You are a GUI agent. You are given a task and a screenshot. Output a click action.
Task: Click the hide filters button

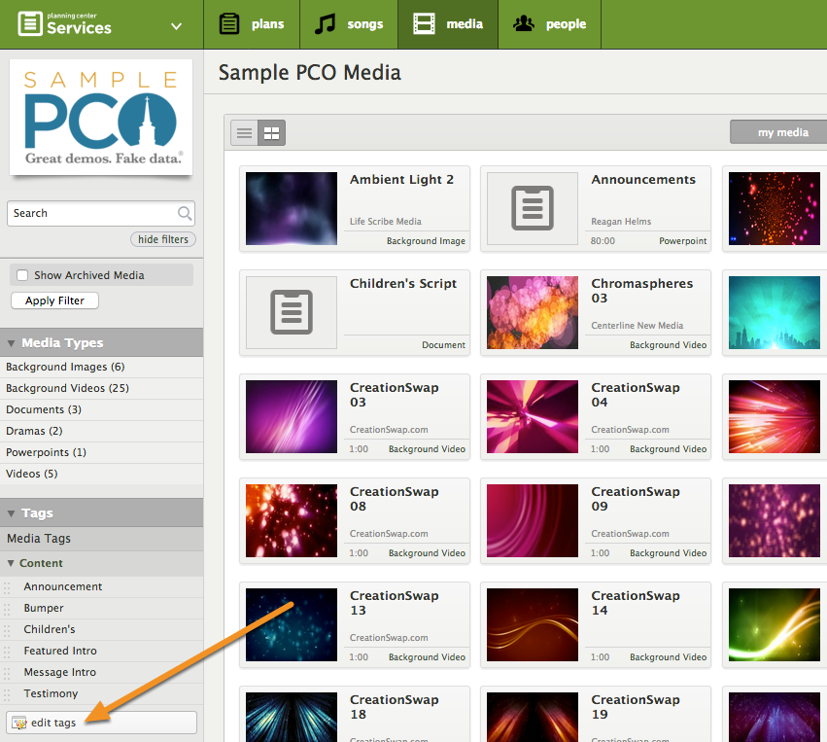click(x=163, y=239)
